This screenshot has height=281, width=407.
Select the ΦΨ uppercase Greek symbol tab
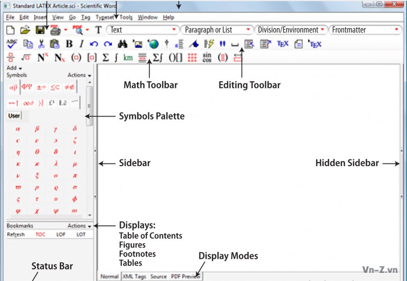(27, 87)
